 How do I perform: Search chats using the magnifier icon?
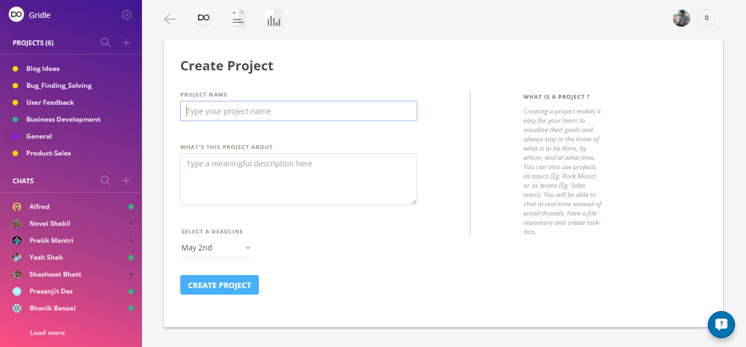[106, 181]
